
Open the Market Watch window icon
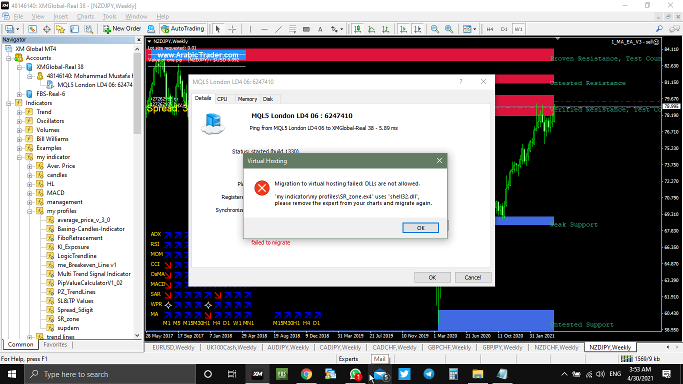pos(32,29)
